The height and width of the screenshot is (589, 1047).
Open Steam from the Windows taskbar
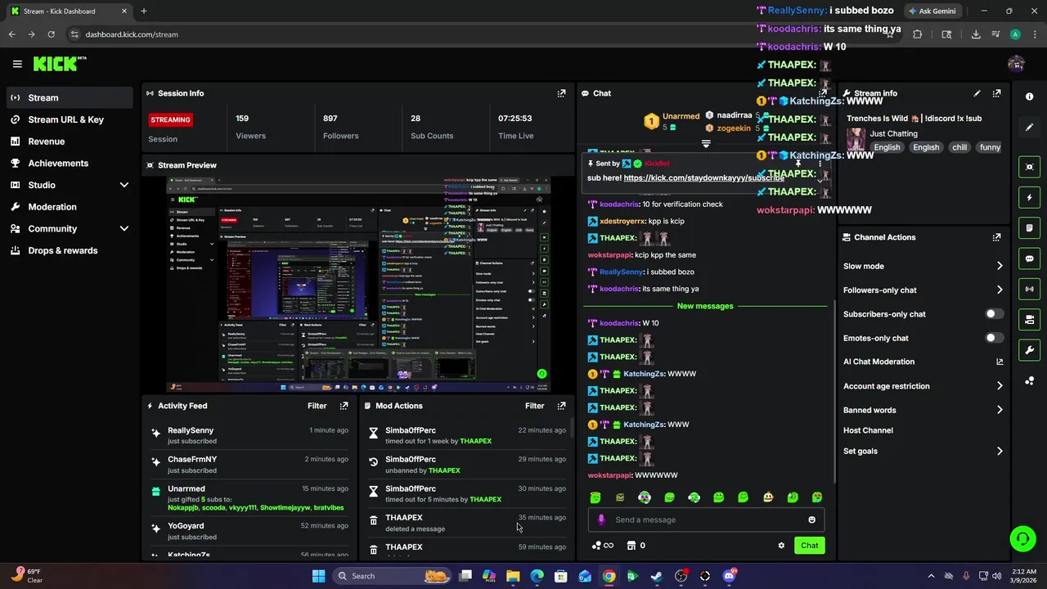[x=657, y=576]
